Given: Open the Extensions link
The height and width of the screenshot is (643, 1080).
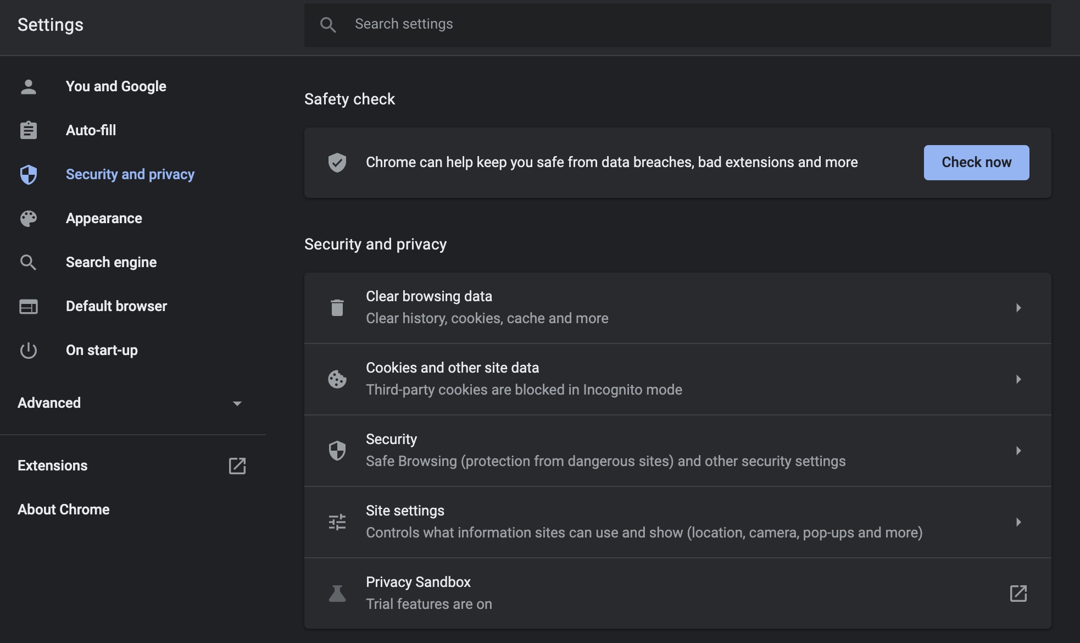Looking at the screenshot, I should (x=52, y=465).
